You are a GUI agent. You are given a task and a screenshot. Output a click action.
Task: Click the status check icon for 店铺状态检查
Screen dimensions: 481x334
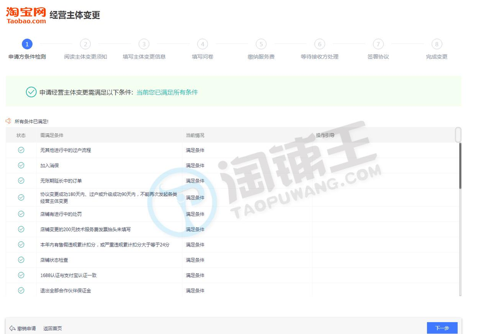21,260
